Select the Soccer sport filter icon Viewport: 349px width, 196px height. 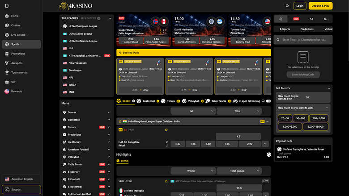[119, 101]
